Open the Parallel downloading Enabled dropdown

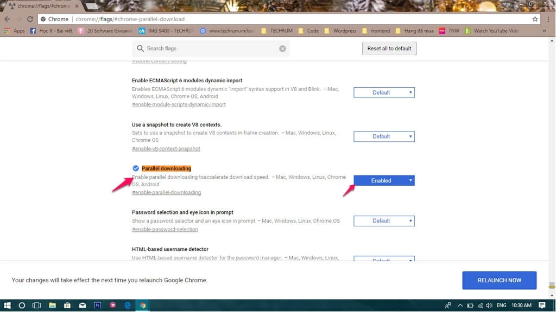click(x=384, y=180)
